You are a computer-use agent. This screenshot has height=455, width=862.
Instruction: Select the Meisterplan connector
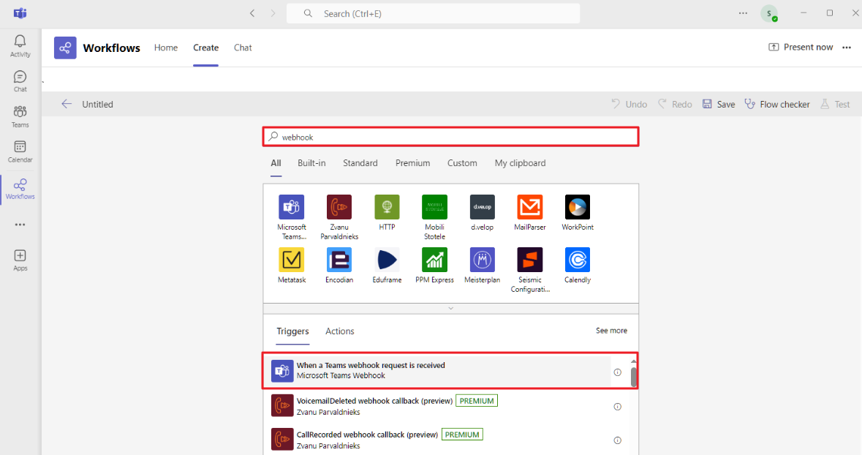point(482,260)
